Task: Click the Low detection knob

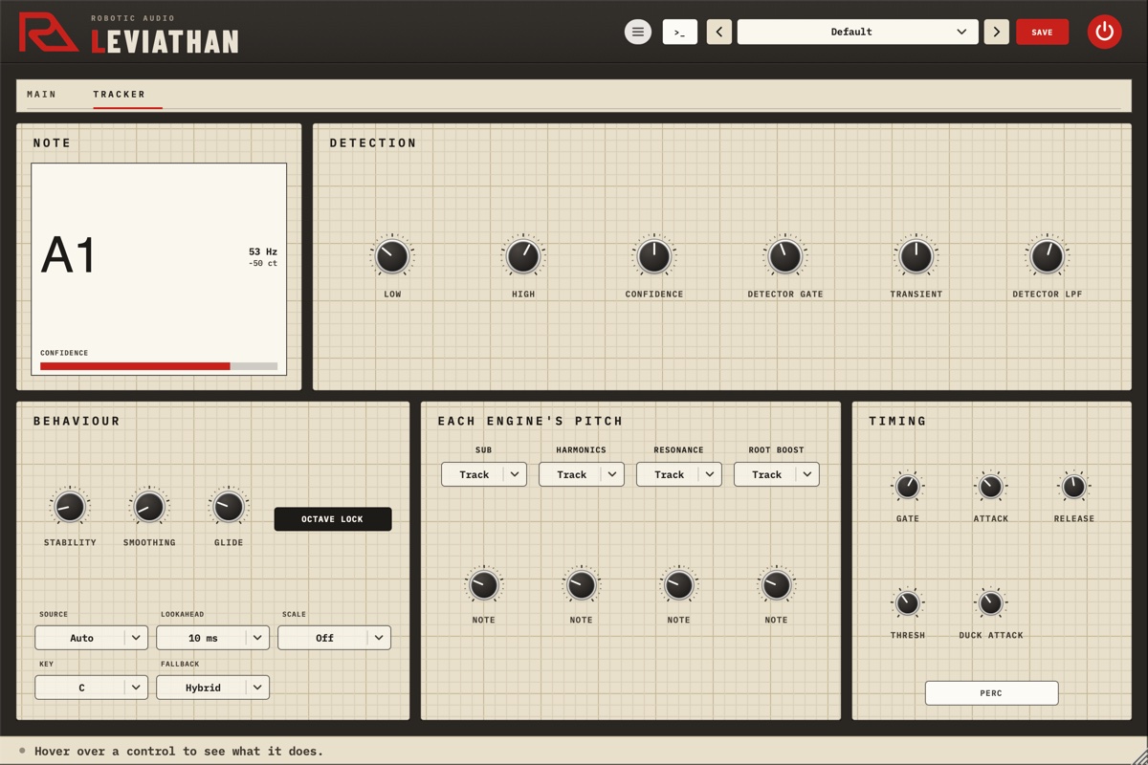Action: (x=392, y=256)
